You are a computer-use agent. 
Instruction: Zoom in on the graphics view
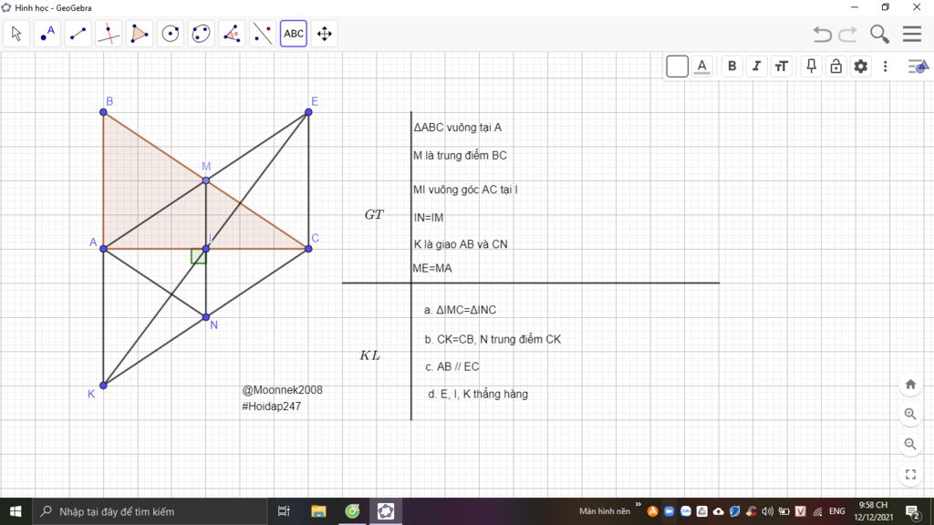[910, 414]
